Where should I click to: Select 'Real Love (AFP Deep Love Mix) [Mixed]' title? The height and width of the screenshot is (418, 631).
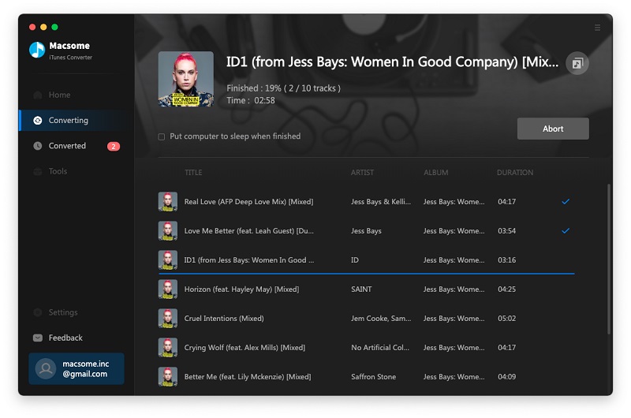[x=248, y=202]
